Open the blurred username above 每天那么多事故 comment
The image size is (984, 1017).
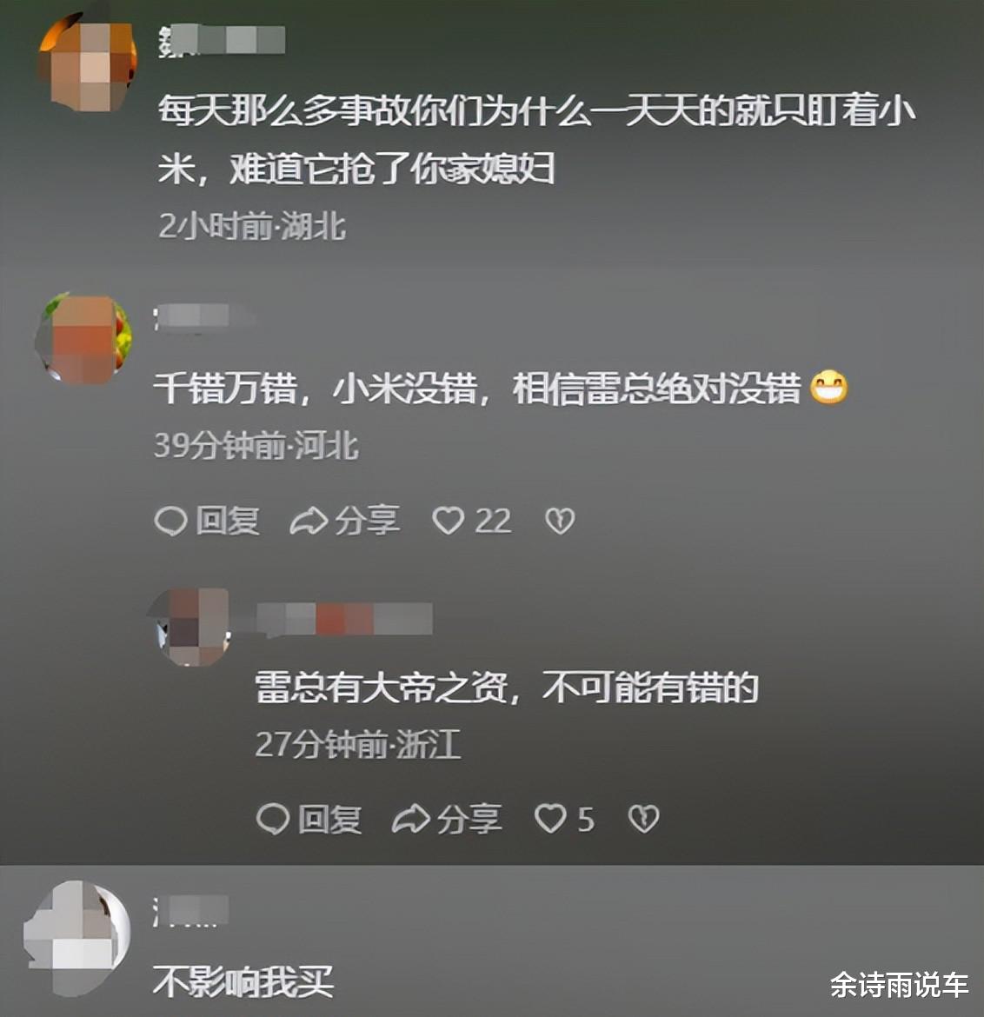[x=222, y=40]
